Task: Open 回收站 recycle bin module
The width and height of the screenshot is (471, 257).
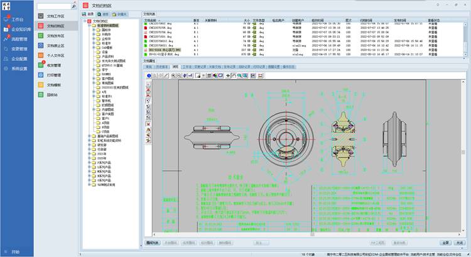Action: (x=52, y=94)
